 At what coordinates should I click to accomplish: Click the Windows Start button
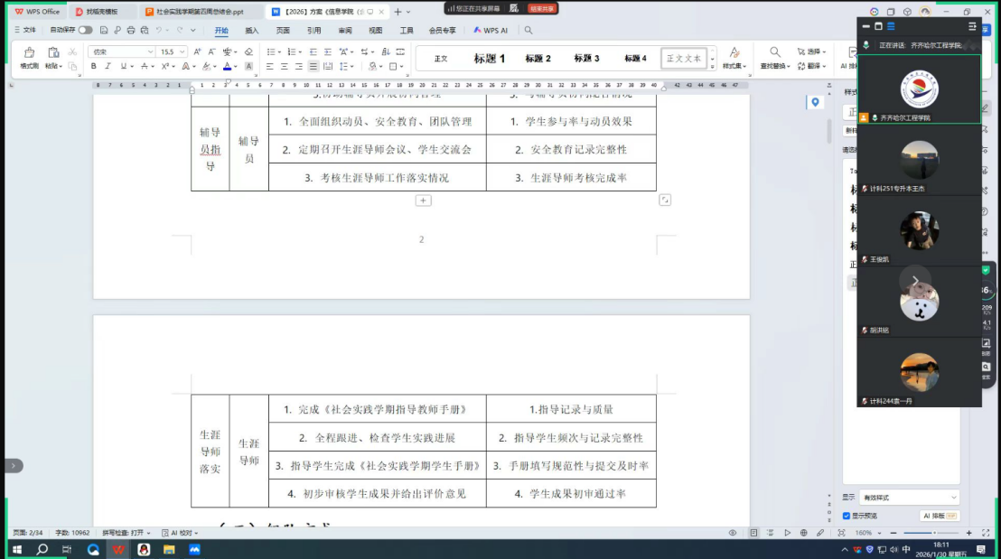[16, 549]
